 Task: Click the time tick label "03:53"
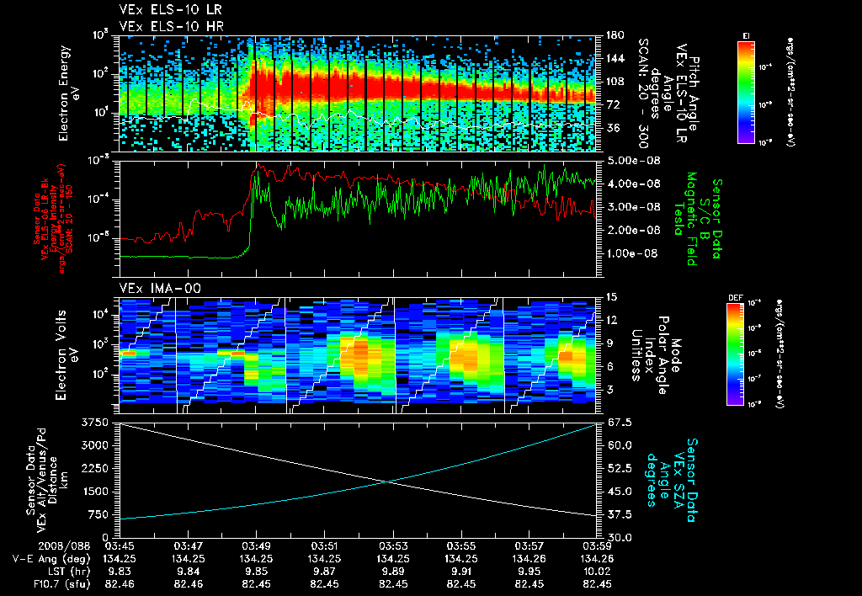tap(392, 546)
